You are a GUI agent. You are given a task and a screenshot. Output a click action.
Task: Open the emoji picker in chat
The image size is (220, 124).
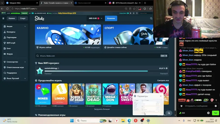pyautogui.click(x=216, y=106)
